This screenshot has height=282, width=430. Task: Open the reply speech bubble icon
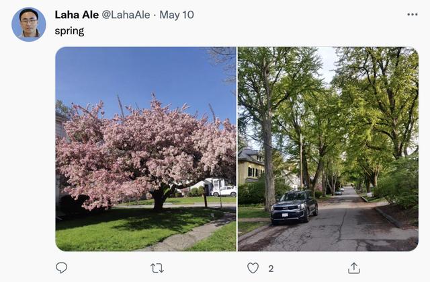[x=62, y=268]
